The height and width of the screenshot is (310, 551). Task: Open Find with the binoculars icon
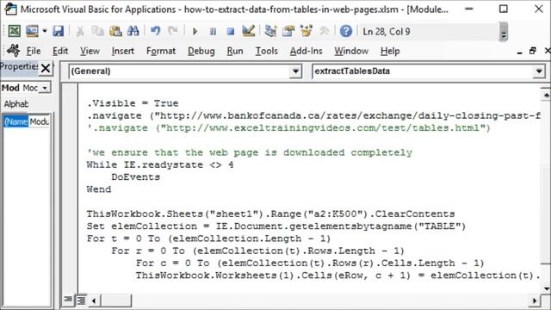coord(133,31)
